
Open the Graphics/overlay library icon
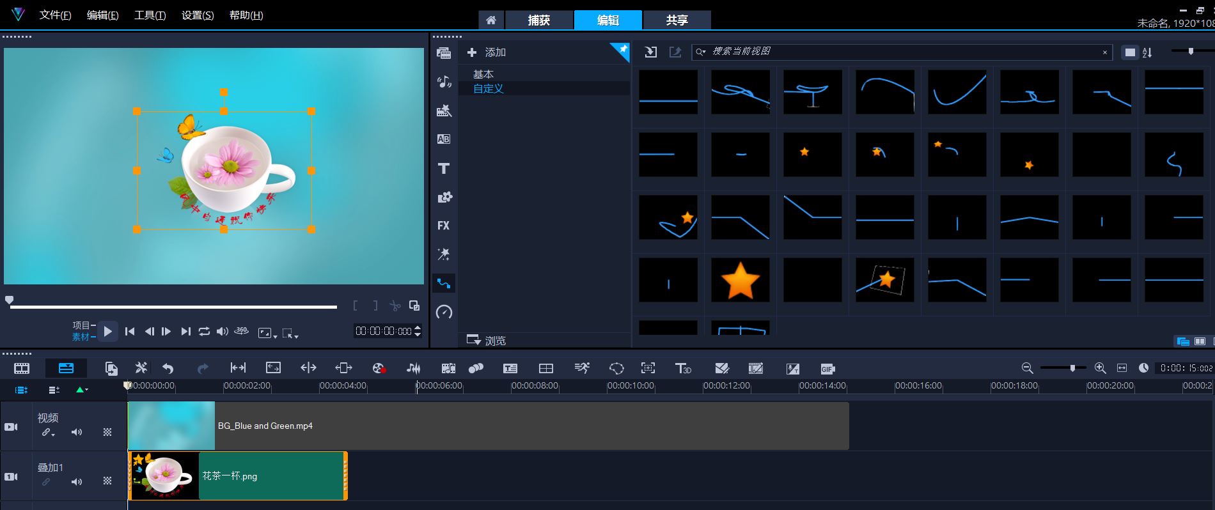pos(444,197)
